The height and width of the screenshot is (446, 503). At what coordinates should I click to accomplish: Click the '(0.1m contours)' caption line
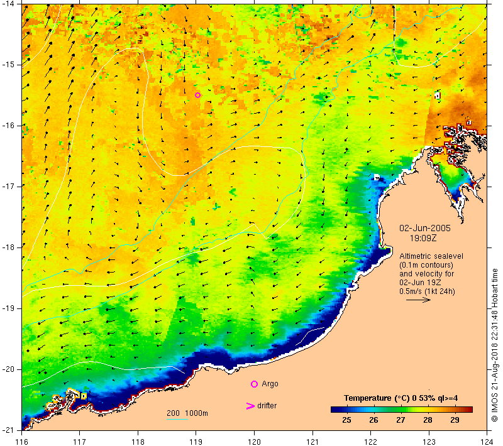[x=426, y=265]
